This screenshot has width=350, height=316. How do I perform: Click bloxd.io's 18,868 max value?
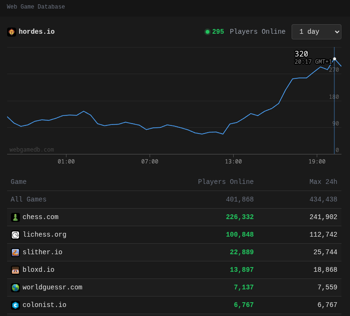(325, 270)
